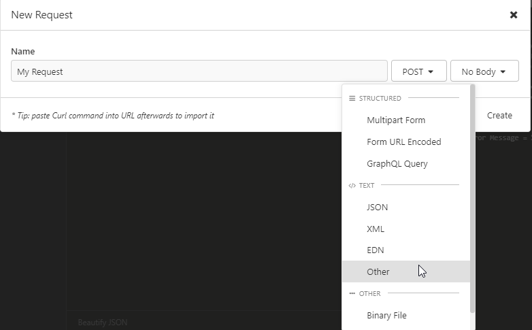Choose JSON body type
Screen dimensions: 532x330
click(405, 207)
